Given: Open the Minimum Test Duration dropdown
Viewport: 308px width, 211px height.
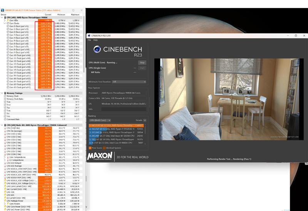Looking at the screenshot, I should coord(129,82).
